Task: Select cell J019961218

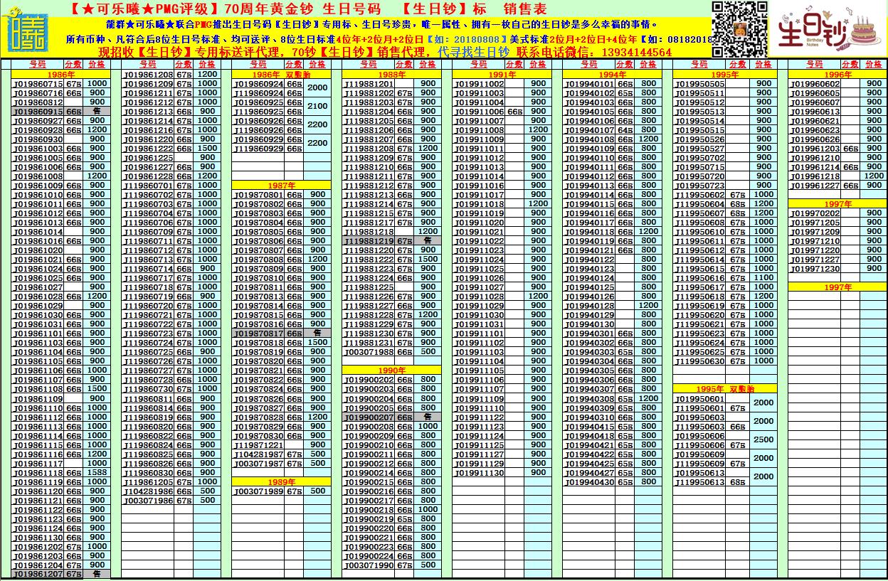Action: point(815,176)
